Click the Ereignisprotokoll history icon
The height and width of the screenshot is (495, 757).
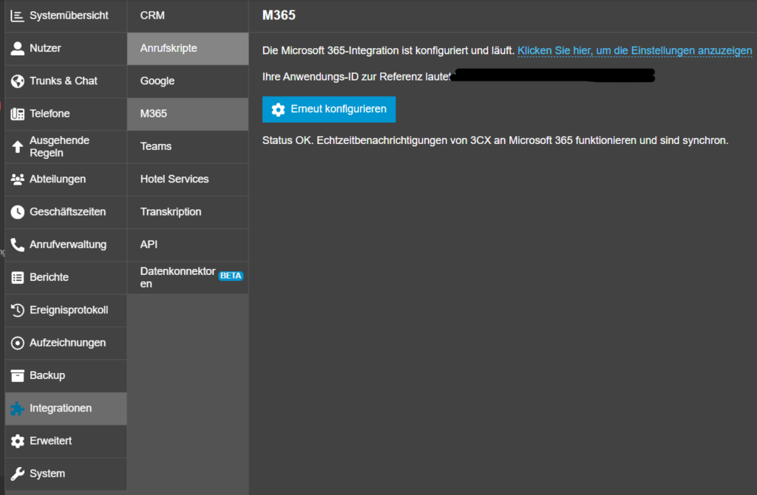[18, 310]
